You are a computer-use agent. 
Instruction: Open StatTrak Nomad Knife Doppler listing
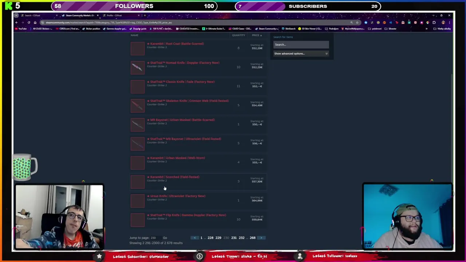tap(185, 63)
